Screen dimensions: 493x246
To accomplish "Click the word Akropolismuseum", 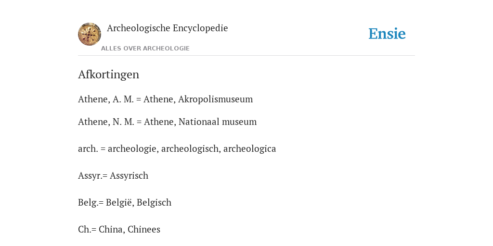I will point(215,99).
